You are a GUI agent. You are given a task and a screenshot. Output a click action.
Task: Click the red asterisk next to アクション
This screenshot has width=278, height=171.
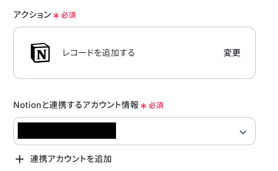[56, 16]
